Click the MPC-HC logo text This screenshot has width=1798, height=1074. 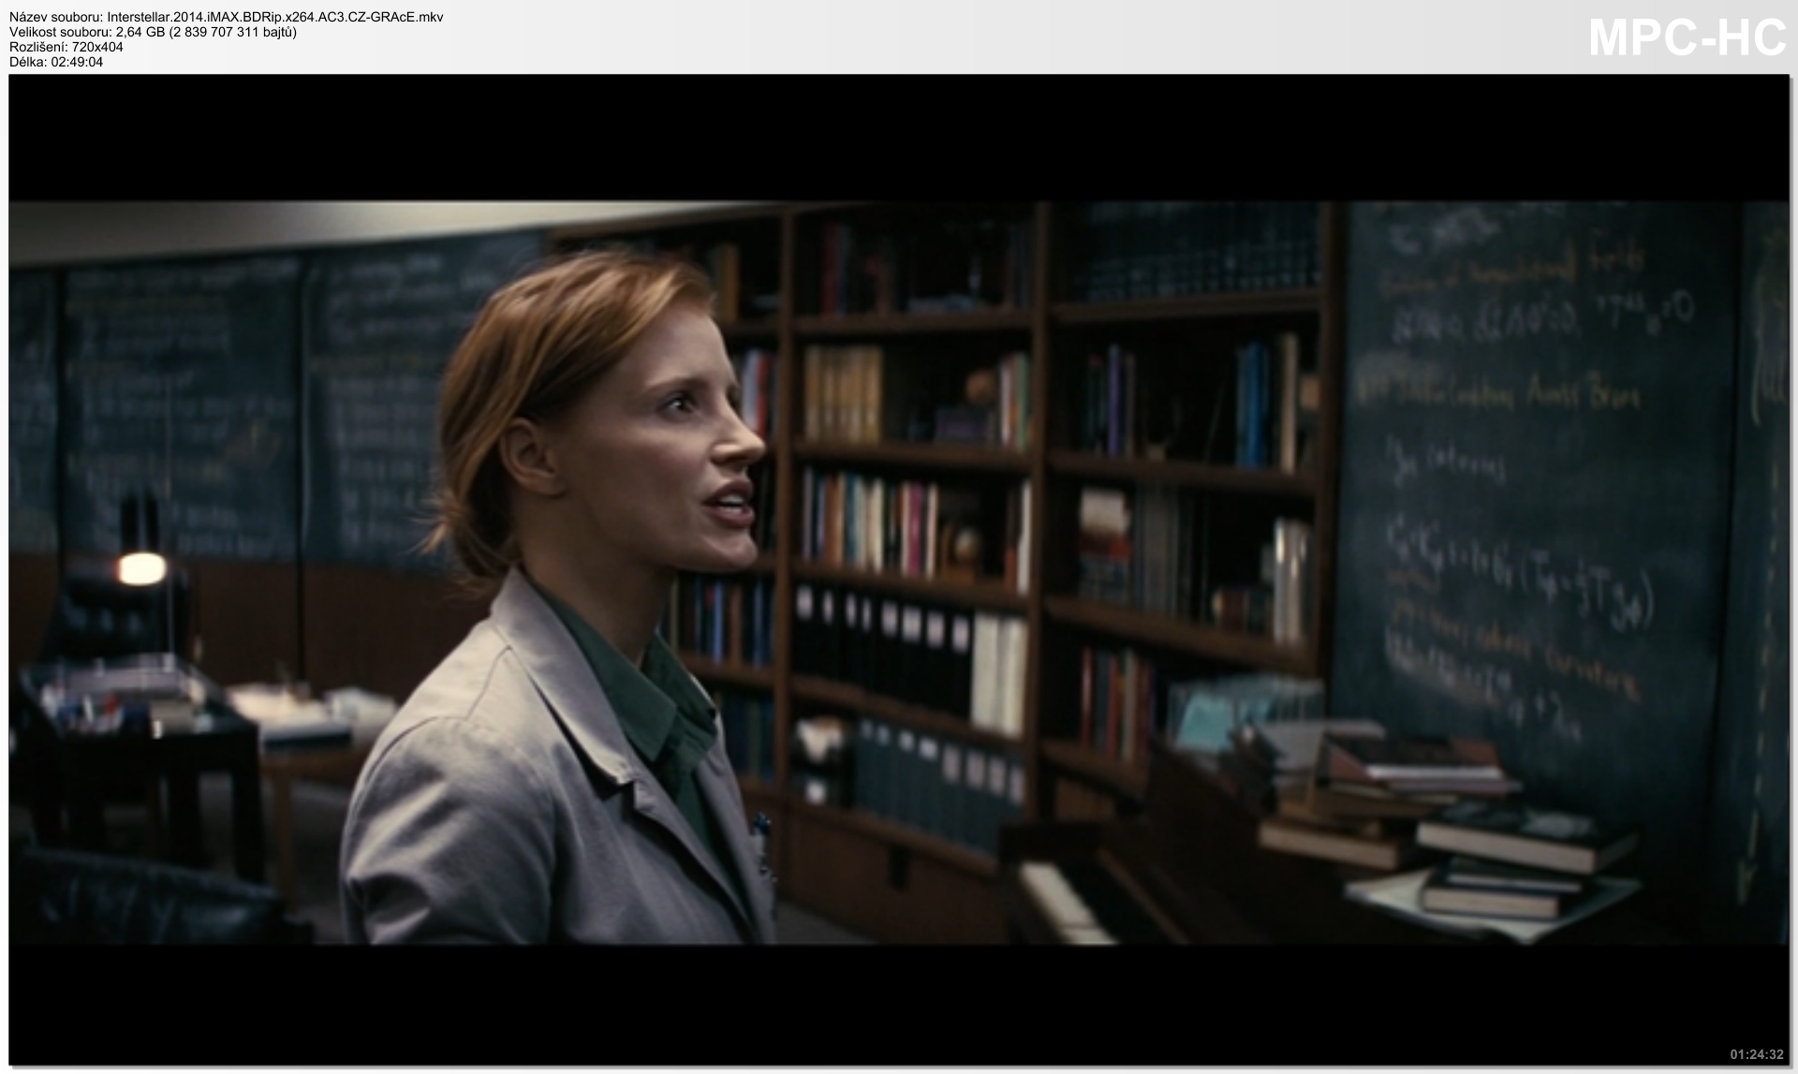[1687, 38]
